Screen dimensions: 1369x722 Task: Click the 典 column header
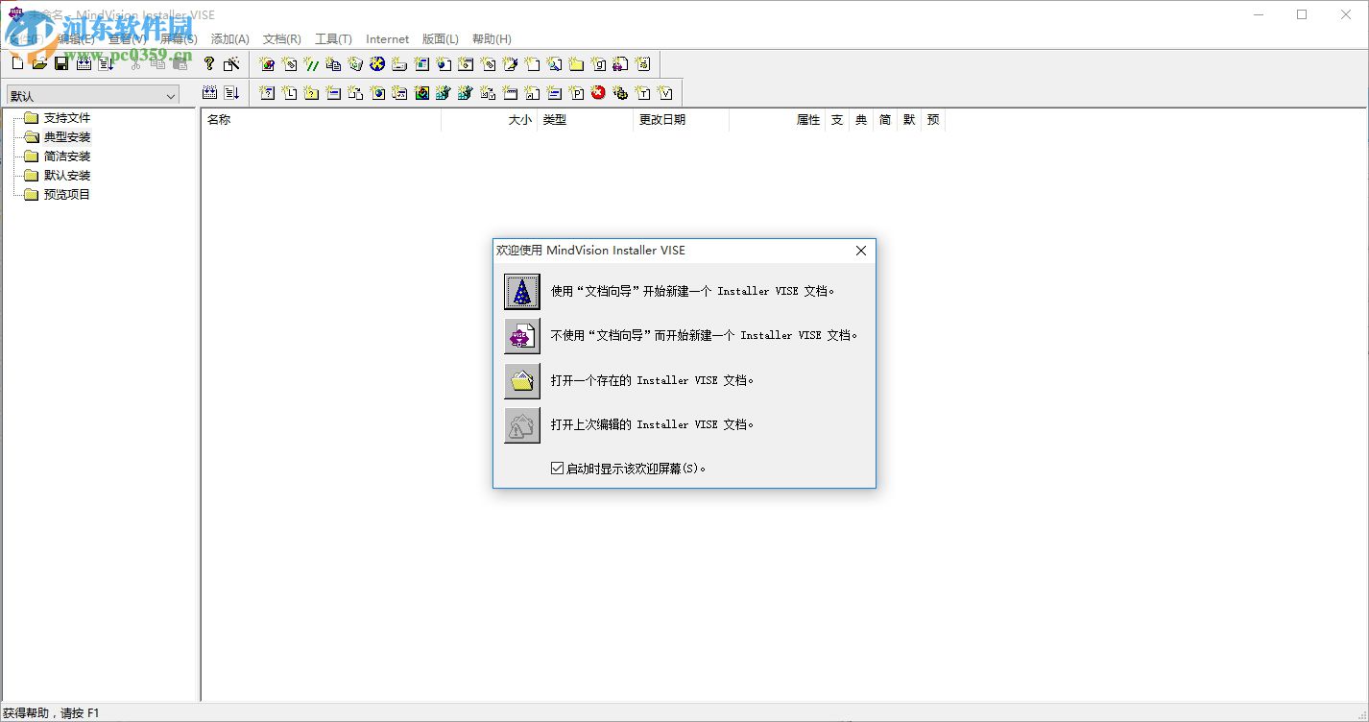point(861,120)
